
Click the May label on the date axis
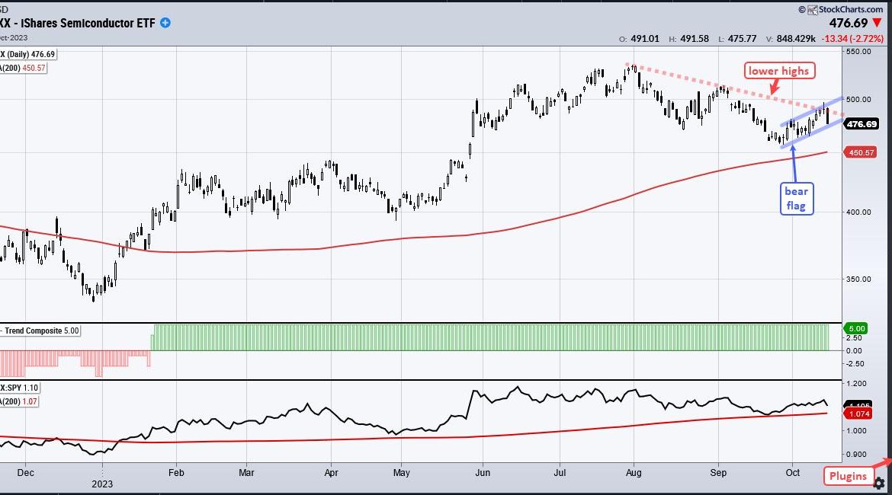(402, 472)
